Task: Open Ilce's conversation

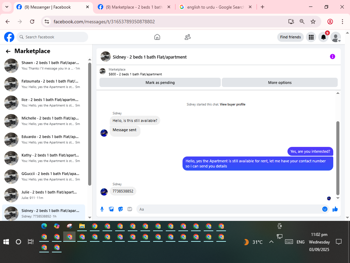Action: (x=43, y=103)
